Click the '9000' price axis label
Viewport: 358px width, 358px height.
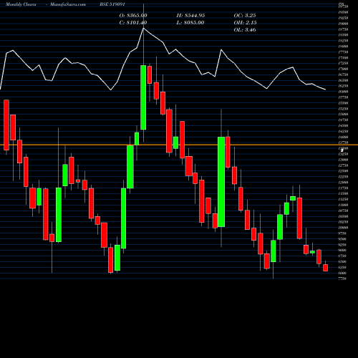tap(342, 250)
